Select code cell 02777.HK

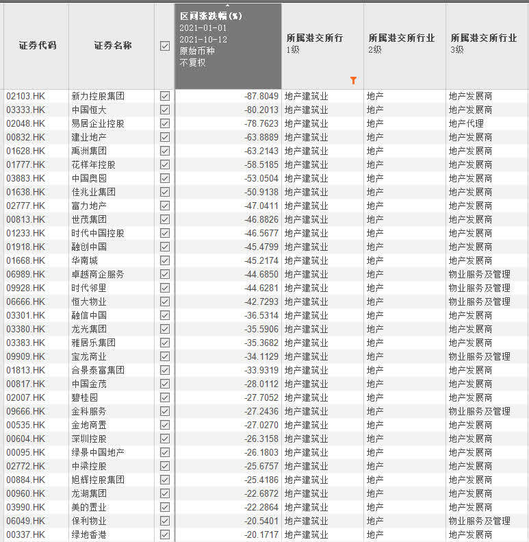(26, 206)
